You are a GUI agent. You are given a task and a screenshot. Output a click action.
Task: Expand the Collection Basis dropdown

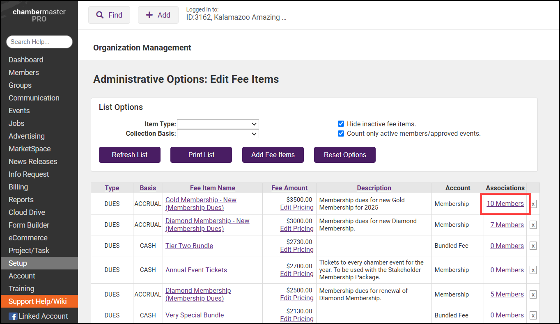point(218,134)
